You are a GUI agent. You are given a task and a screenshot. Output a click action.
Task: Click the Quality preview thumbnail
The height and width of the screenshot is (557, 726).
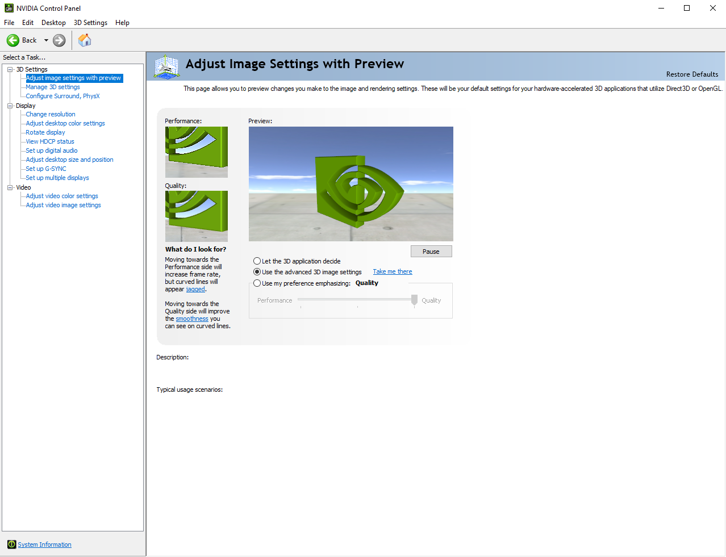click(197, 216)
